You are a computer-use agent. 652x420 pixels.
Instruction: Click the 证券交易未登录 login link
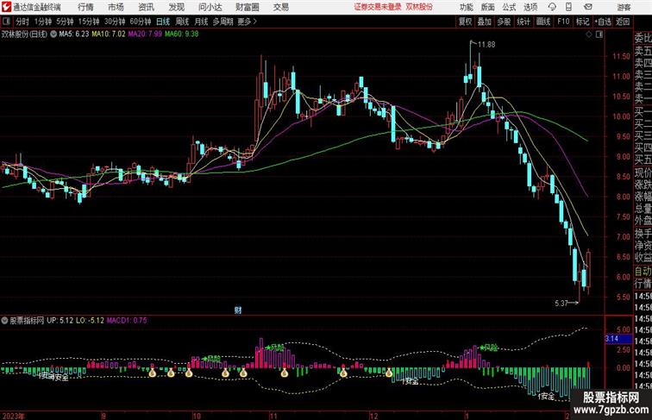tap(378, 7)
